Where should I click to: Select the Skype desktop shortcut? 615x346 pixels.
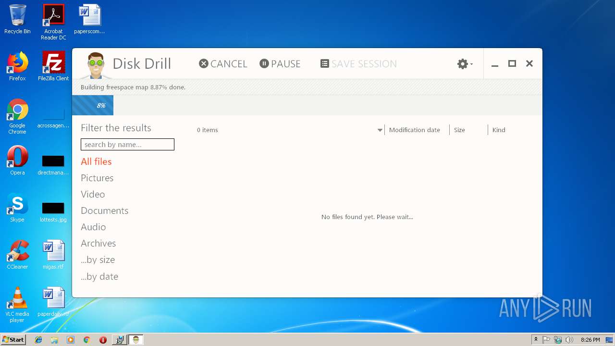click(x=17, y=208)
